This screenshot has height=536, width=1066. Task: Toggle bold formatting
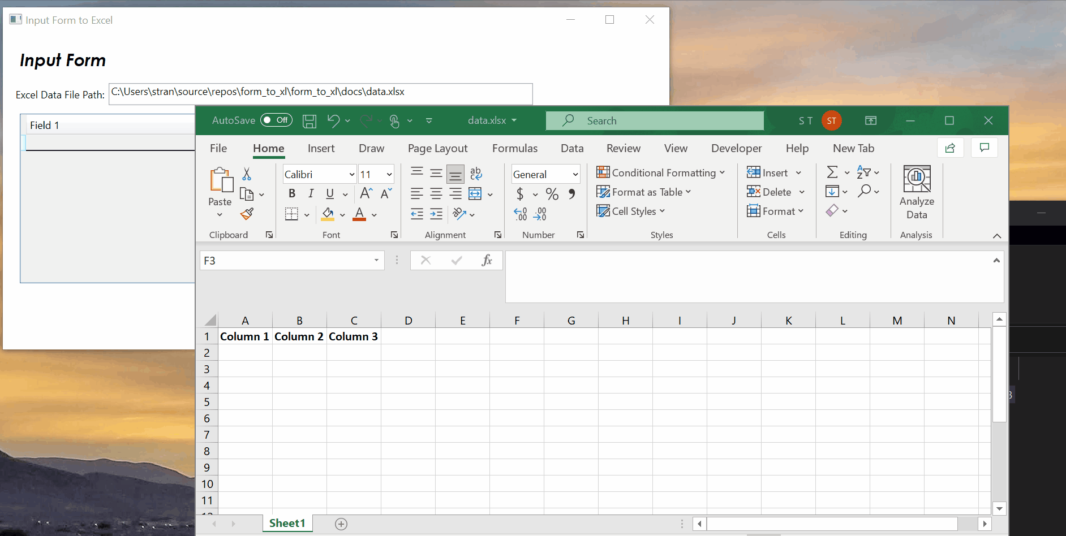tap(291, 193)
